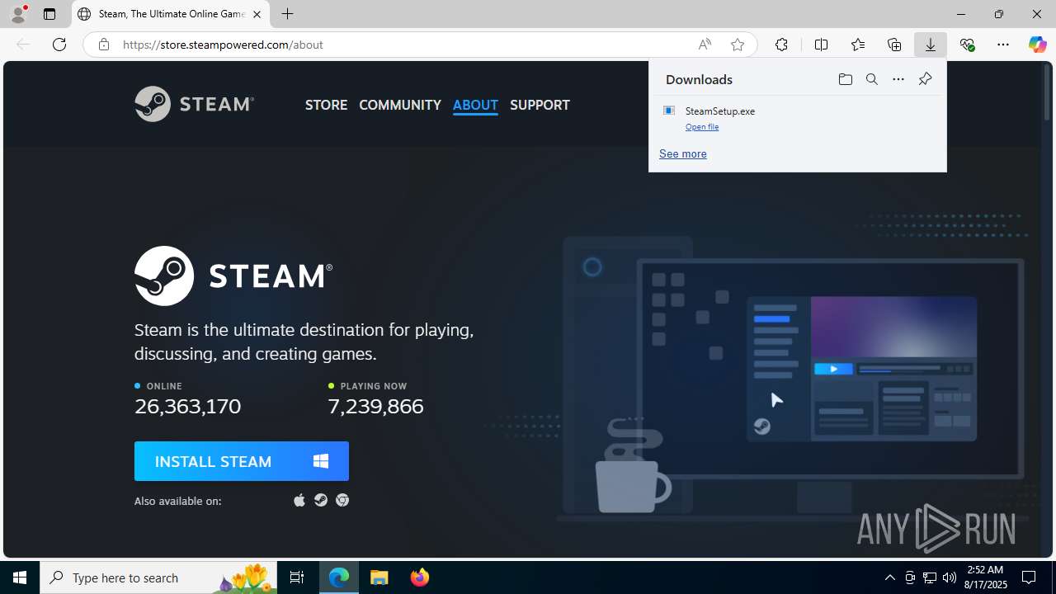Toggle Split screen button
Image resolution: width=1056 pixels, height=594 pixels.
[821, 45]
